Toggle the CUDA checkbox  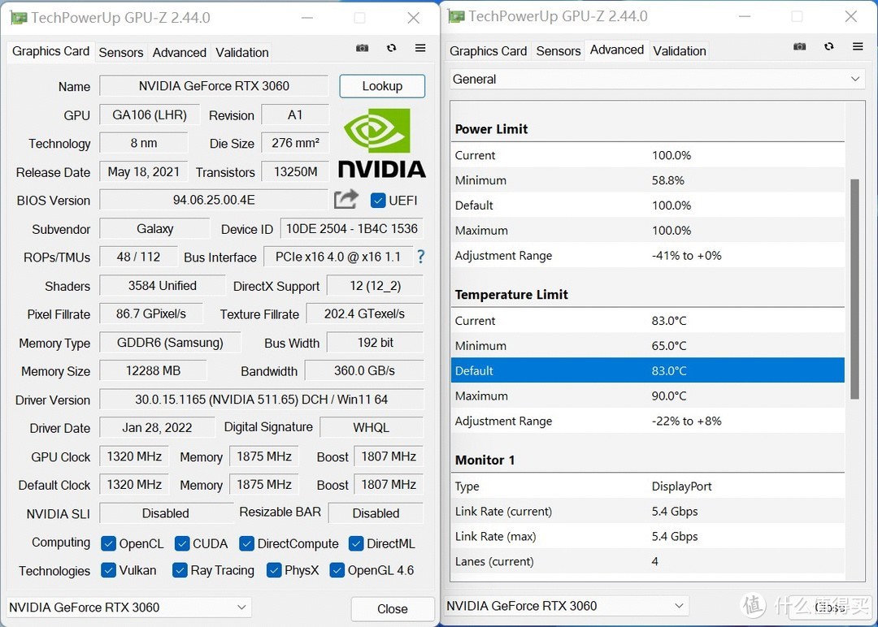[x=182, y=543]
